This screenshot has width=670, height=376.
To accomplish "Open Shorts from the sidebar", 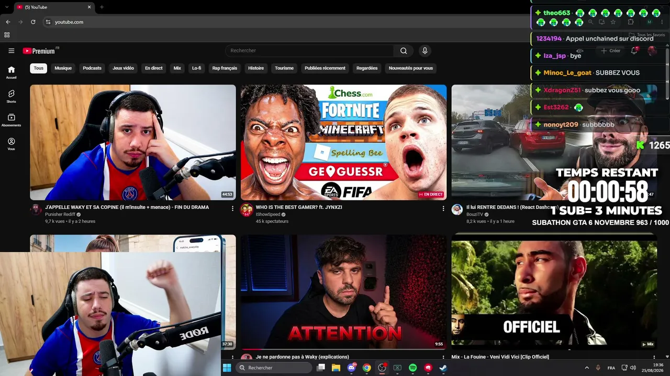I will tap(11, 96).
